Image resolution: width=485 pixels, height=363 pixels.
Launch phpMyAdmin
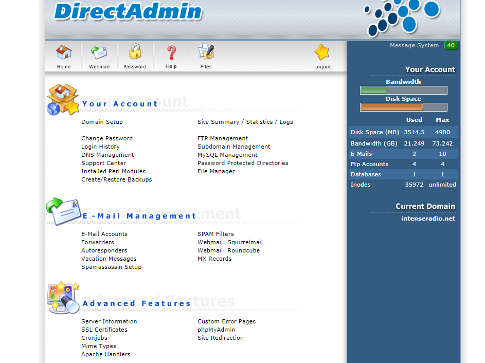tap(217, 330)
